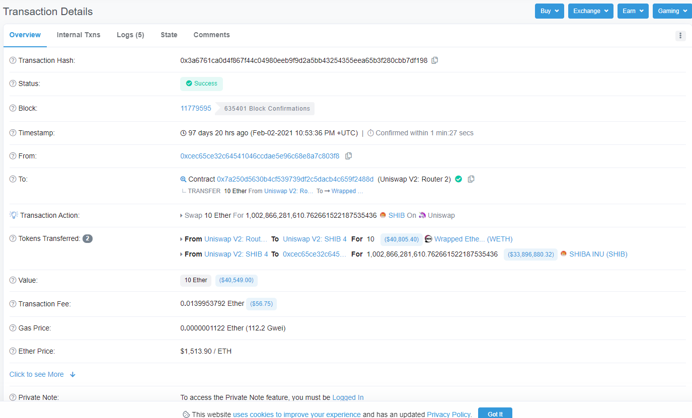Open the Earn dropdown

click(x=633, y=11)
